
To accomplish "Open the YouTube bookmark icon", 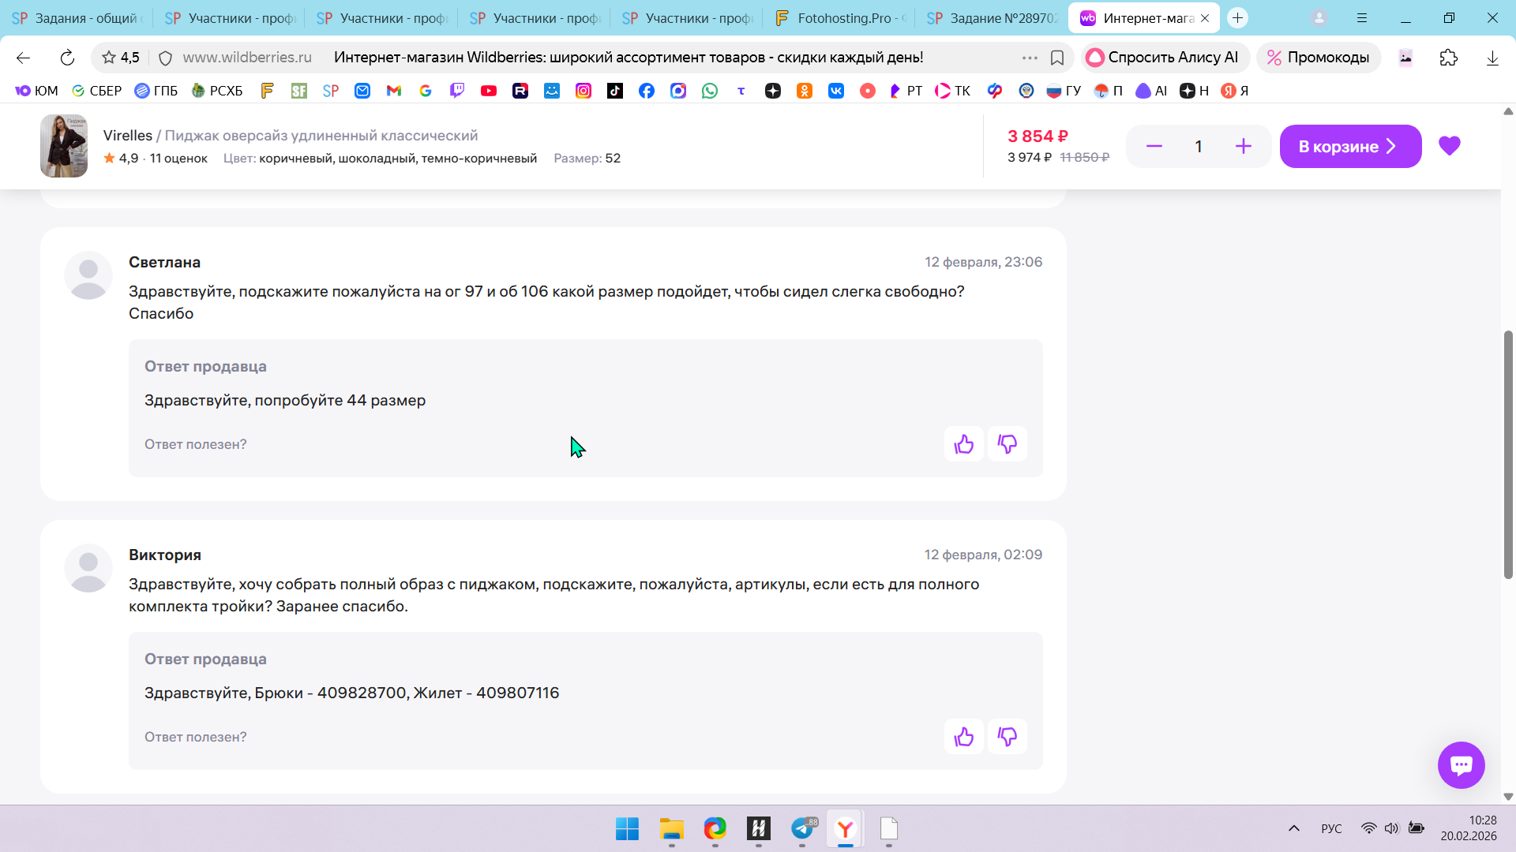I will click(489, 91).
